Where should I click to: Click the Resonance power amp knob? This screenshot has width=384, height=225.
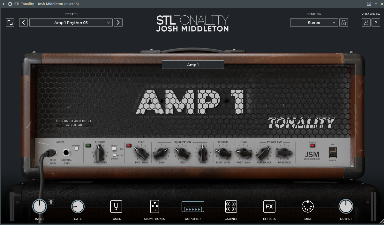[x=264, y=153]
